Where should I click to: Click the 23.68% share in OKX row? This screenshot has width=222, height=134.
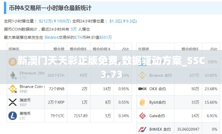click(211, 89)
